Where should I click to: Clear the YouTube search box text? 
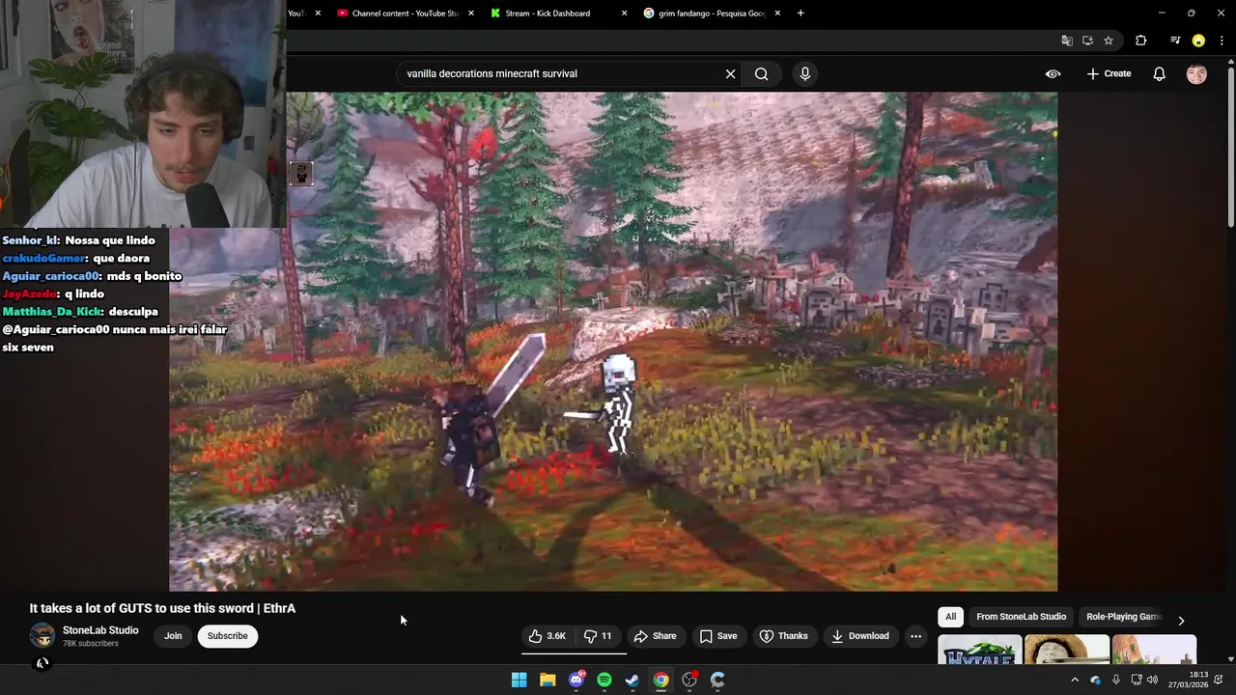(731, 73)
